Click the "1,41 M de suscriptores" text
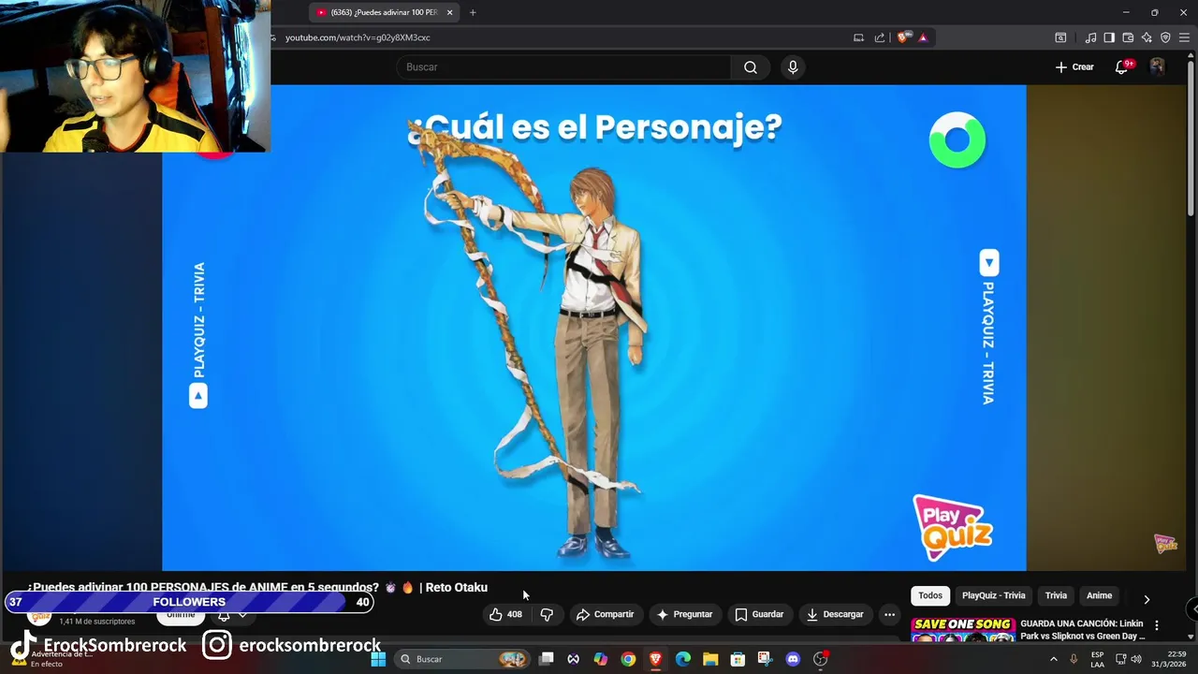 (97, 622)
